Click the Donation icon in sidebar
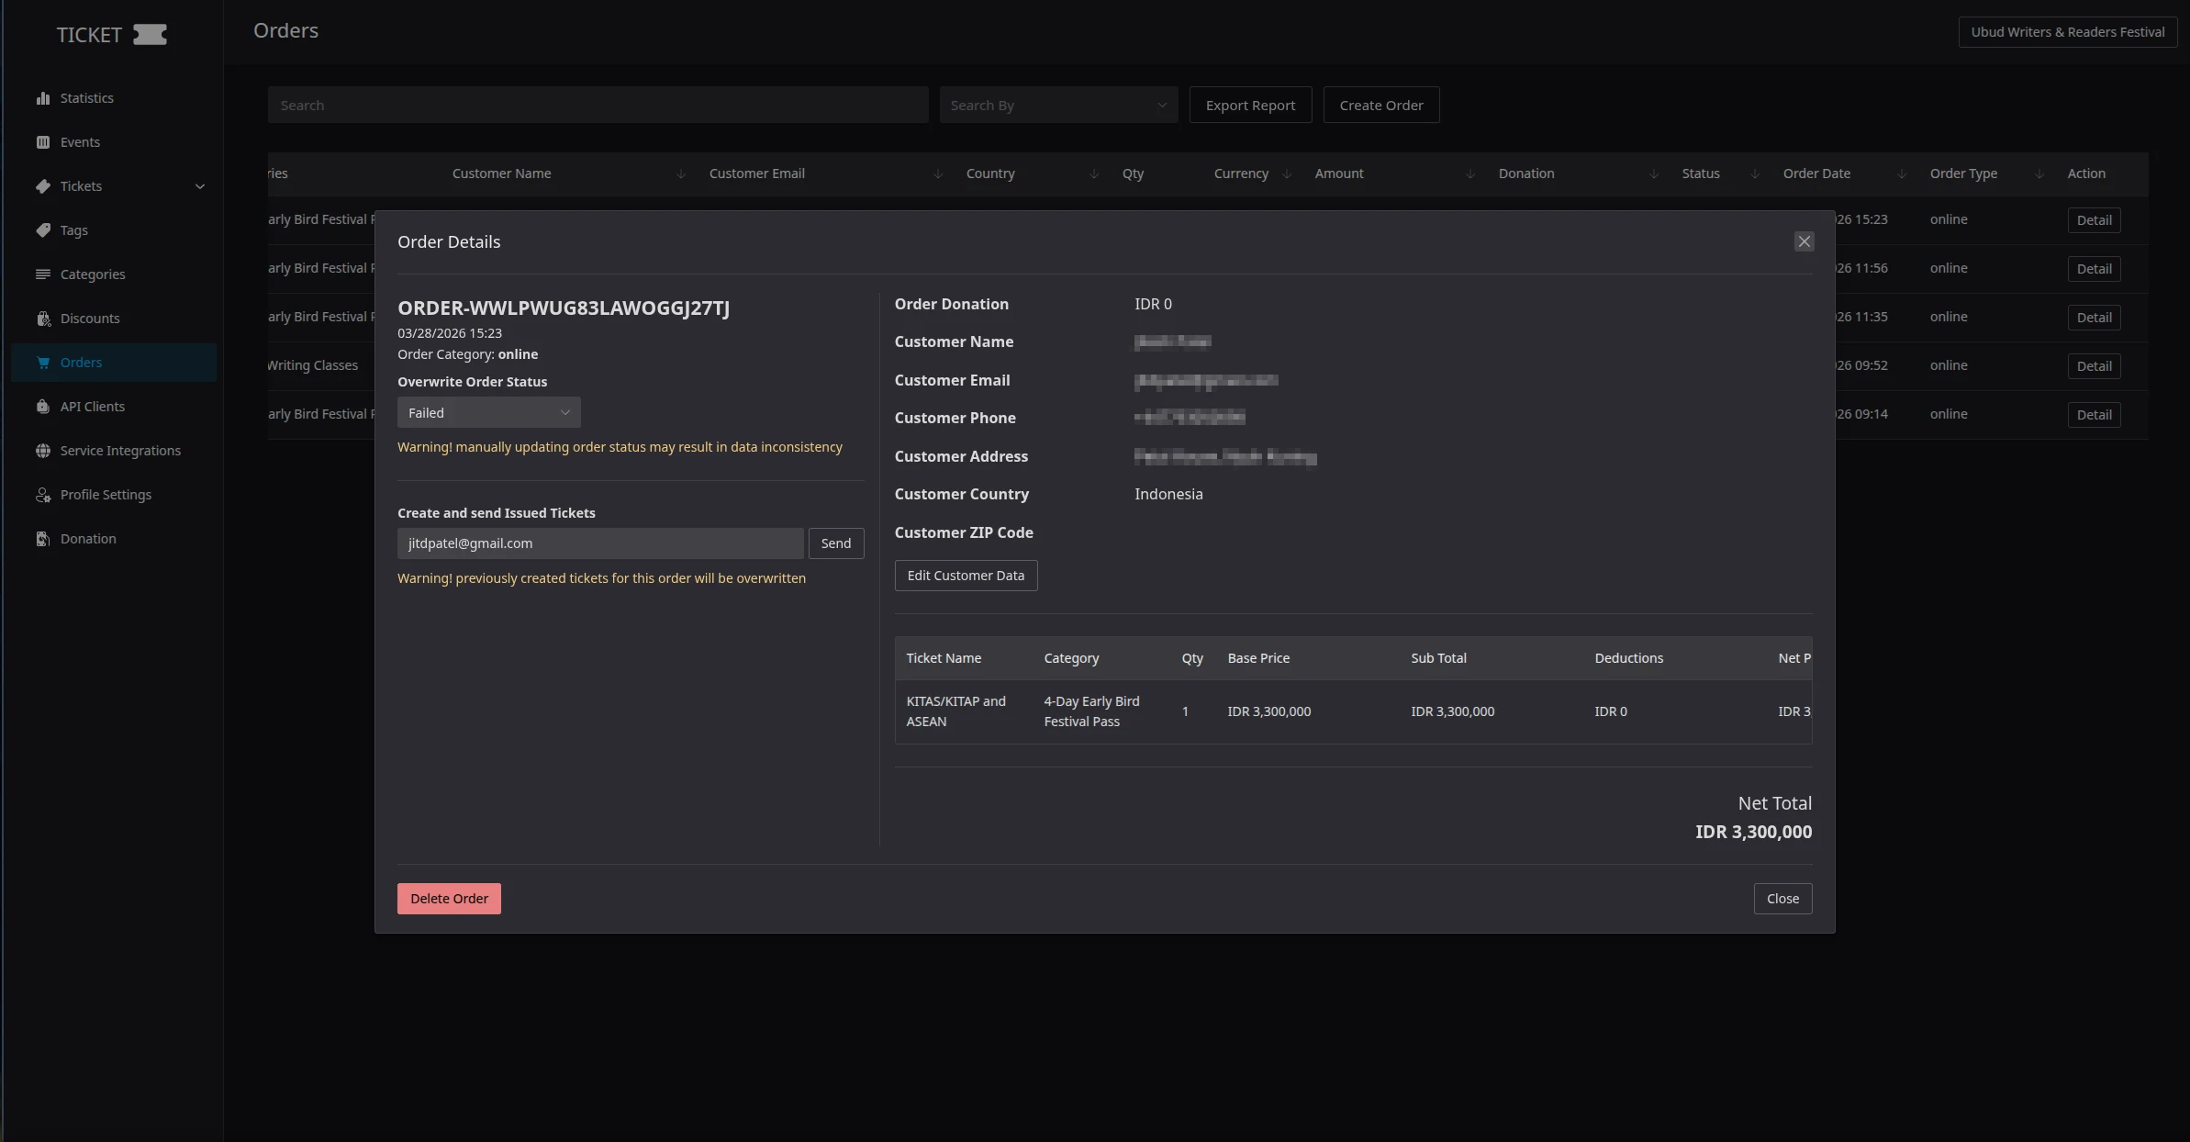 [x=43, y=539]
